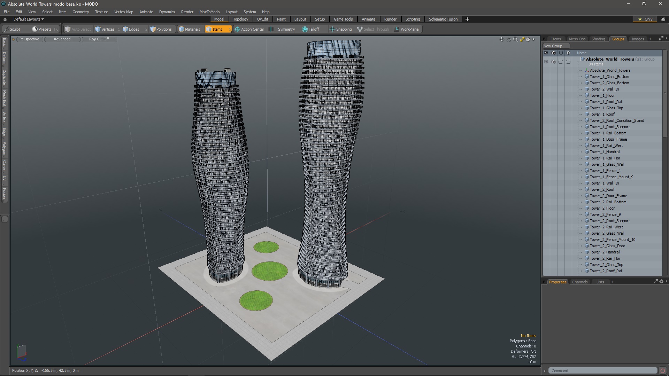Click the red record icon beside Command
This screenshot has width=669, height=376.
pyautogui.click(x=663, y=371)
